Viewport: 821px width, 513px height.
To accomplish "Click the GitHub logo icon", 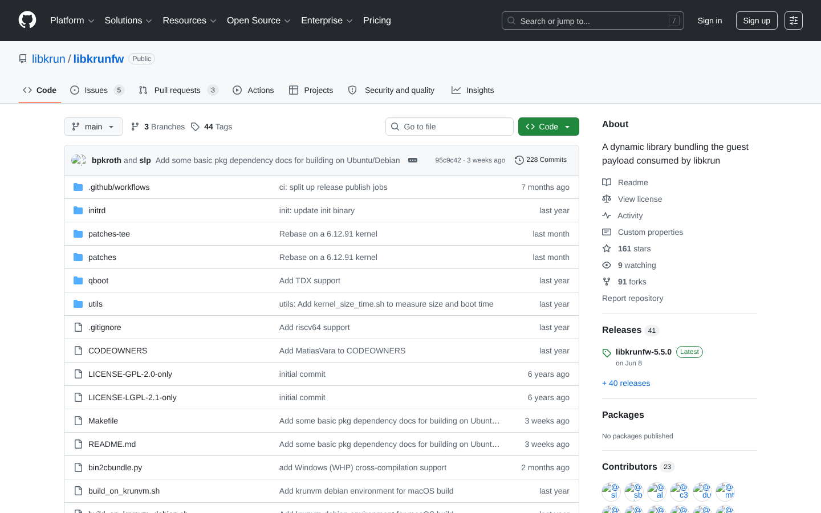I will pyautogui.click(x=27, y=21).
